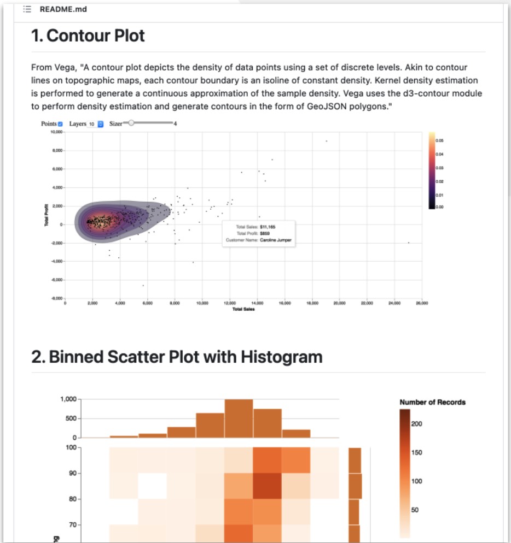Click the Total Profit axis title
This screenshot has height=543, width=511.
pyautogui.click(x=46, y=215)
